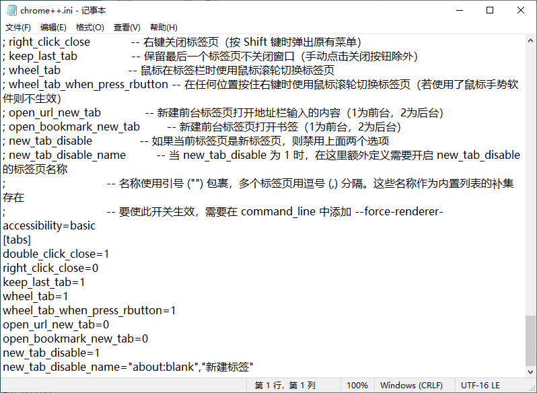Close the chrome++.ini Notepad window
The width and height of the screenshot is (537, 393).
(521, 11)
